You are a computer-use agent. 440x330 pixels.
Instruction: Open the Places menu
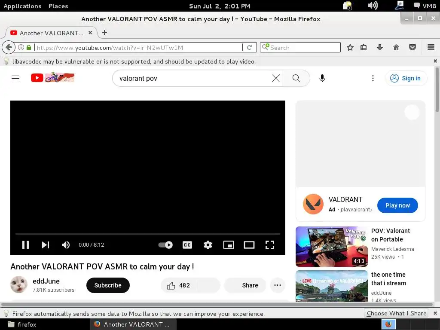(x=58, y=6)
